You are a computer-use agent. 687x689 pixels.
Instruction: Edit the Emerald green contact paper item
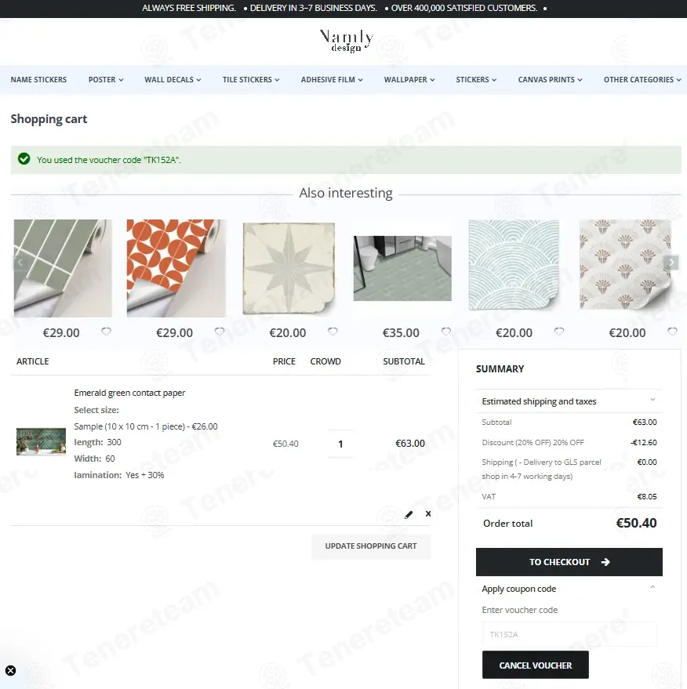pos(409,514)
